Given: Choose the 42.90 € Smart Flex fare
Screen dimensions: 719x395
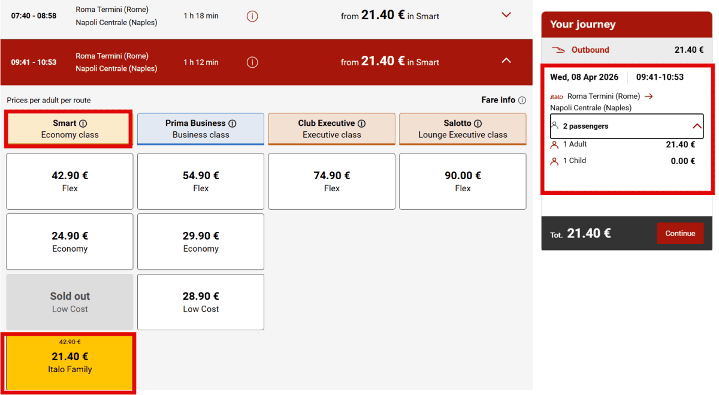Looking at the screenshot, I should [70, 182].
